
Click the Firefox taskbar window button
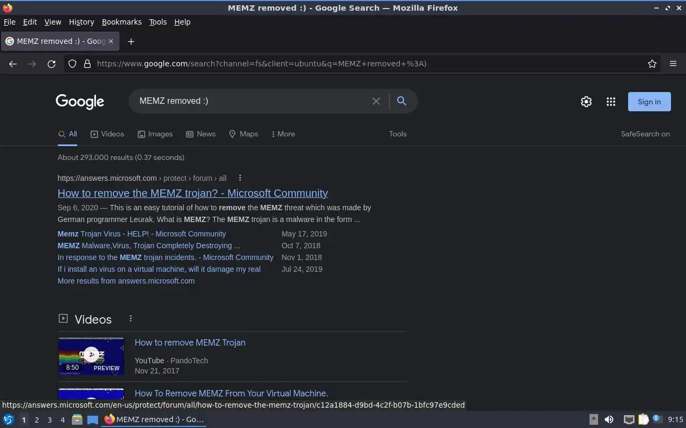pyautogui.click(x=154, y=419)
